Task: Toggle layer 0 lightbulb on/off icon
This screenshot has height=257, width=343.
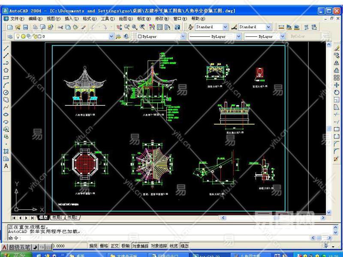Action: (x=18, y=36)
